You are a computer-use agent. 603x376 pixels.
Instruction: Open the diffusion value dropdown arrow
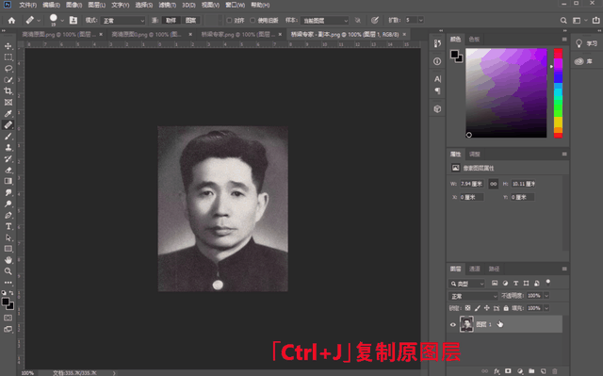421,21
